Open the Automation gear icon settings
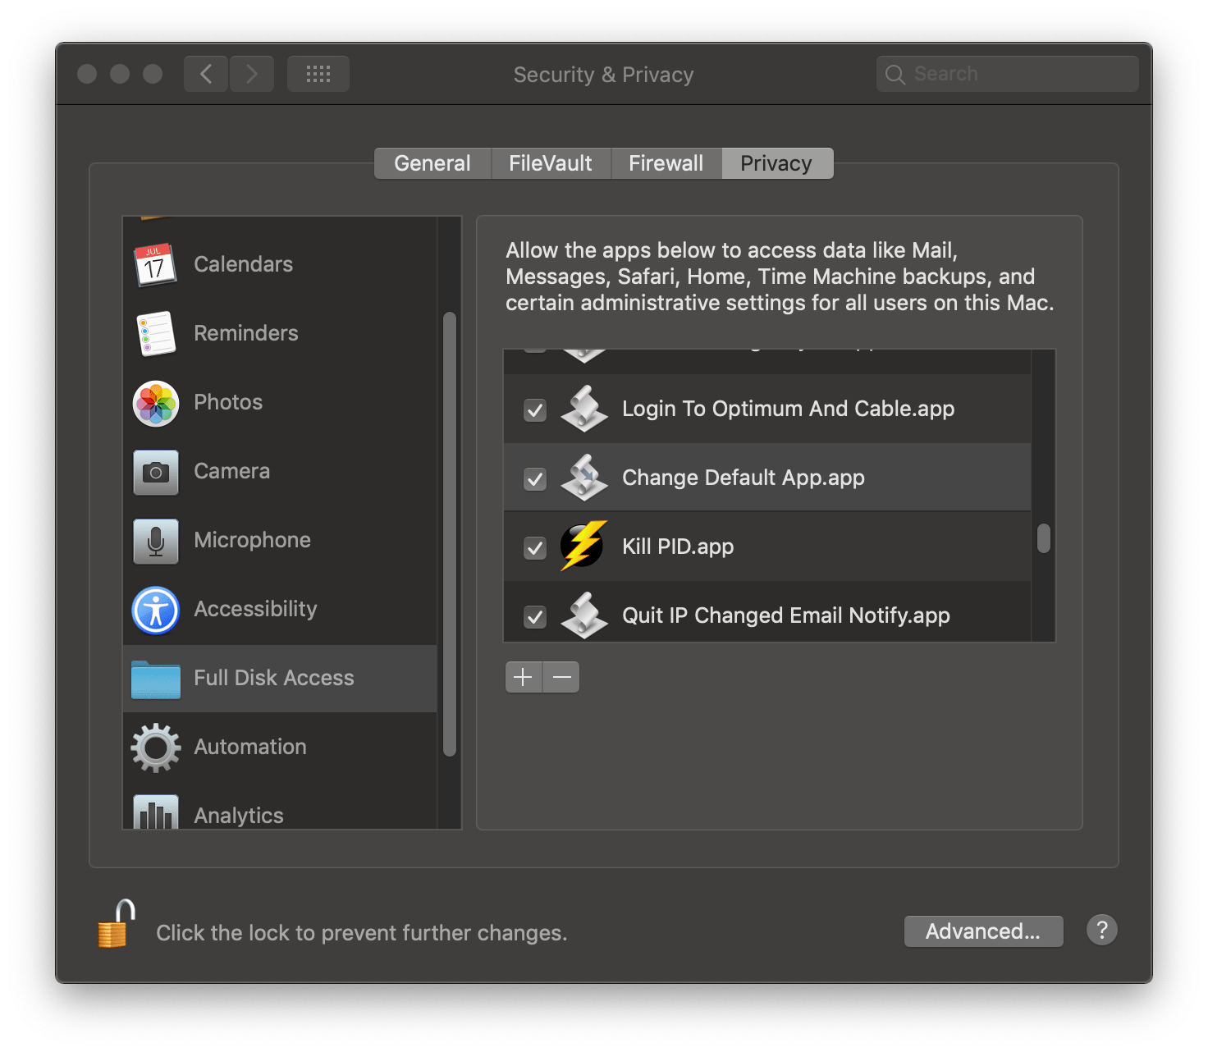 155,747
